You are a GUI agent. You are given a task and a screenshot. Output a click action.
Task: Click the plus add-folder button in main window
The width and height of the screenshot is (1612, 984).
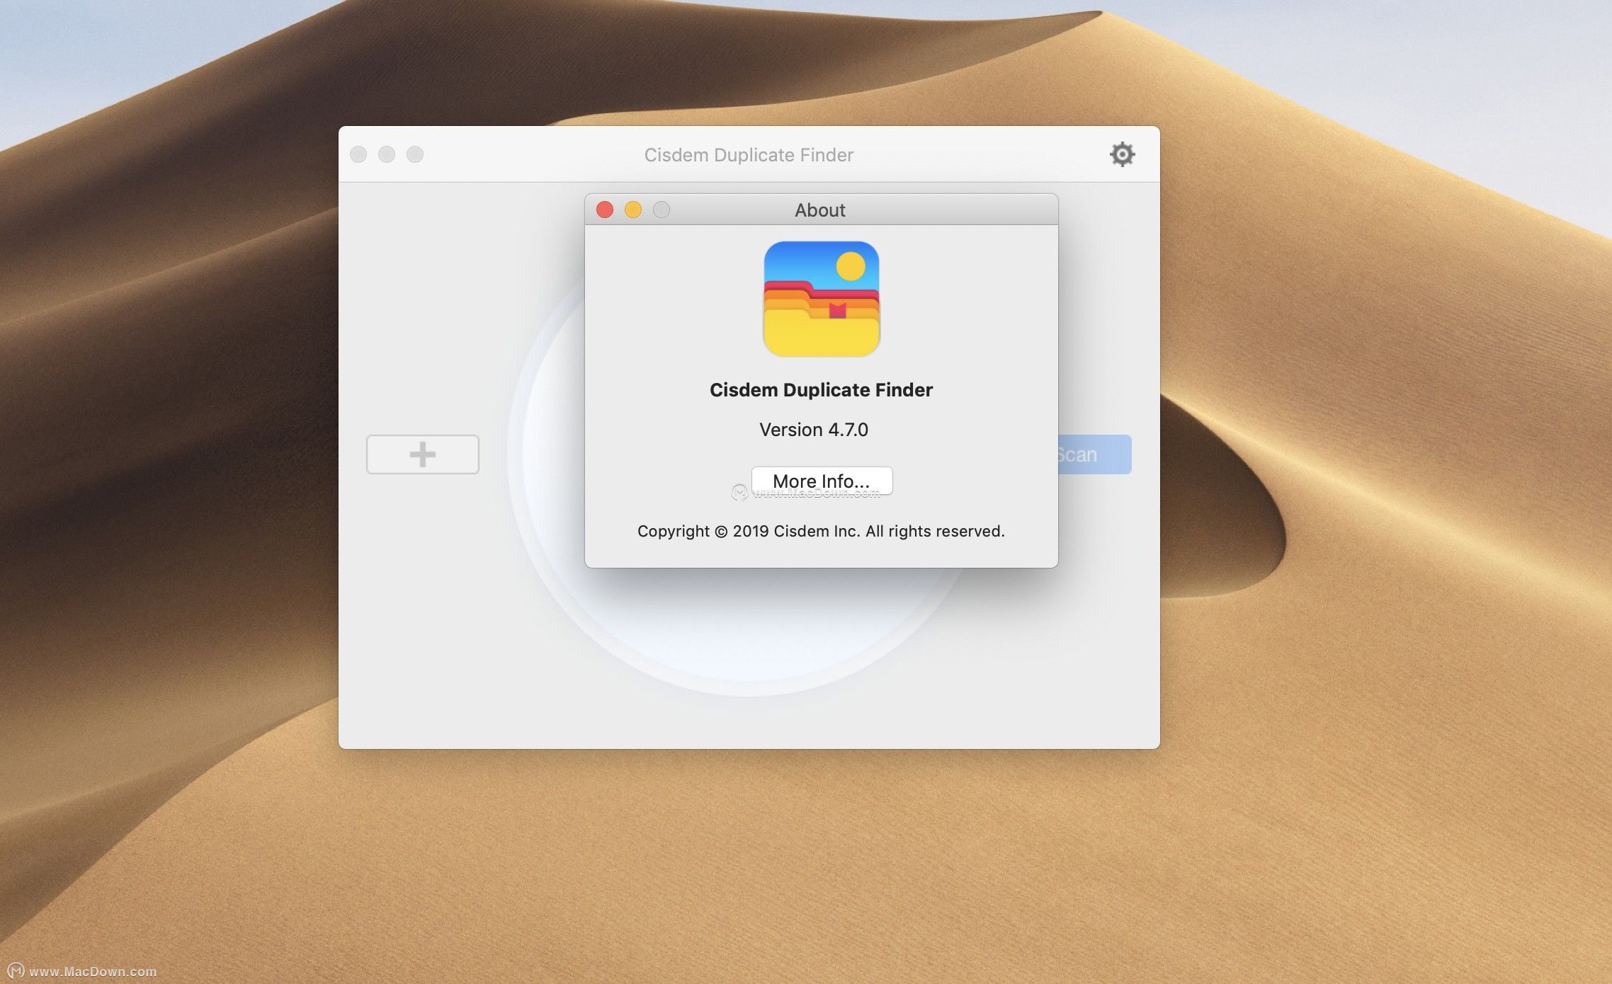(x=422, y=454)
